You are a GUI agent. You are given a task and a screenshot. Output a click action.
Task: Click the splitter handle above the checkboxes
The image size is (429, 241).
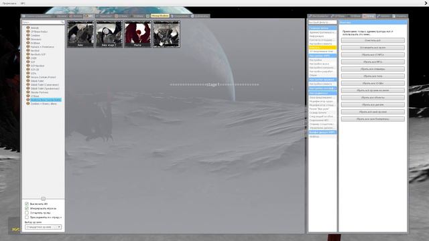[43, 199]
